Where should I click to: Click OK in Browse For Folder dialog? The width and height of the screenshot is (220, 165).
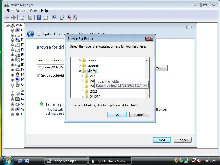tap(117, 115)
